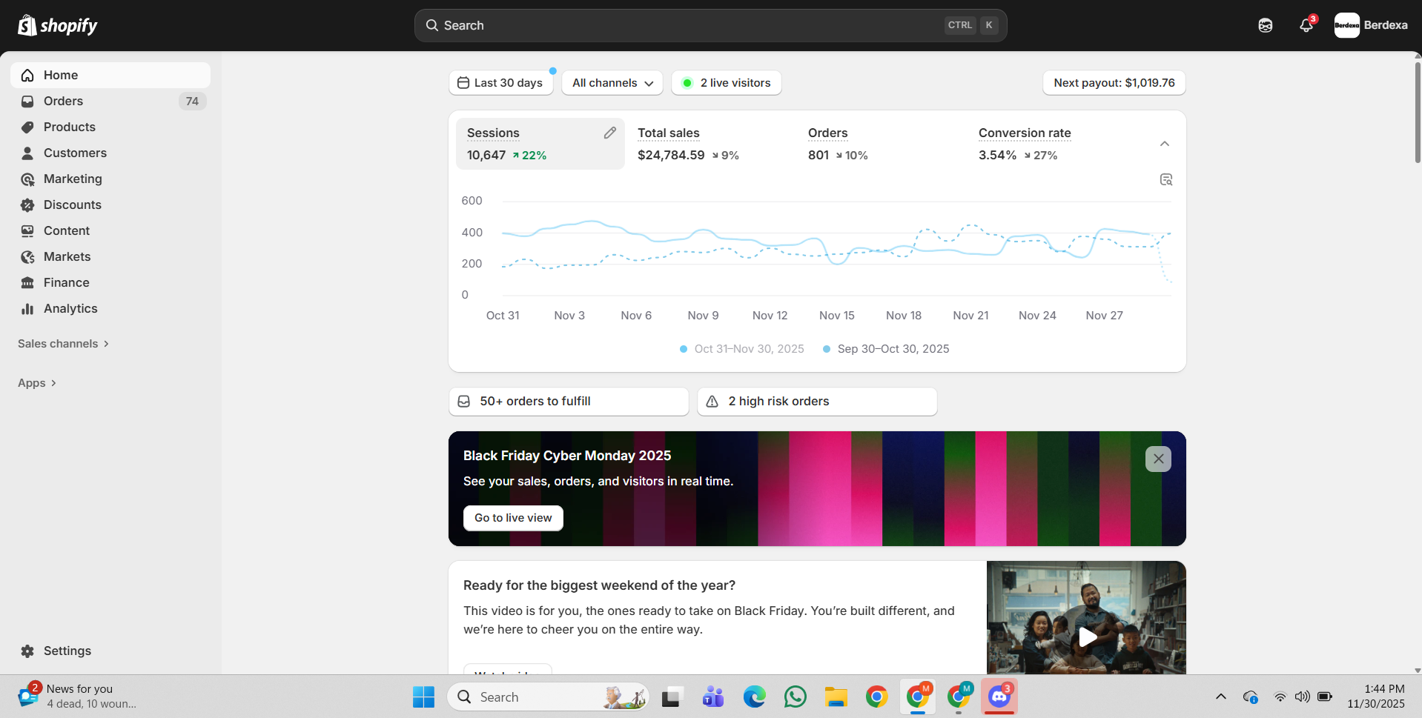This screenshot has height=718, width=1422.
Task: Click the Wi-Fi network icon
Action: coord(1280,697)
